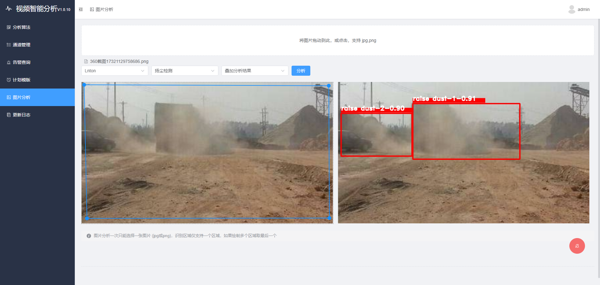
Task: Open 告警查询 in the sidebar
Action: (37, 62)
